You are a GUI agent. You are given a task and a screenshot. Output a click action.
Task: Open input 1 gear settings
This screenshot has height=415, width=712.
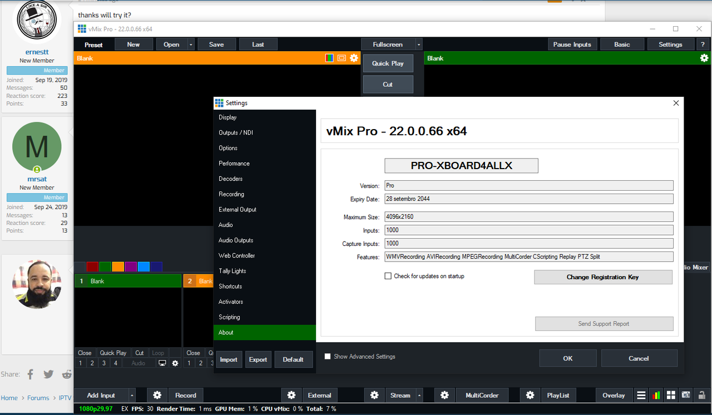[x=175, y=363]
